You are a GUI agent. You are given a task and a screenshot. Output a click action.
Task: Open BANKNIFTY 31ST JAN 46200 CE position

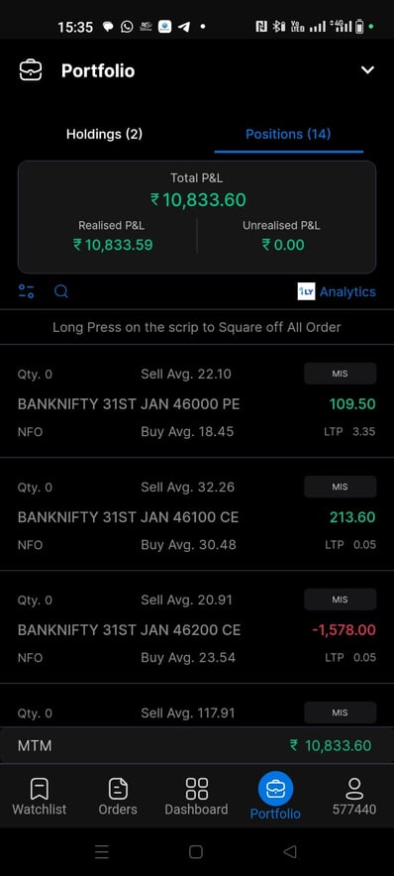click(x=197, y=628)
